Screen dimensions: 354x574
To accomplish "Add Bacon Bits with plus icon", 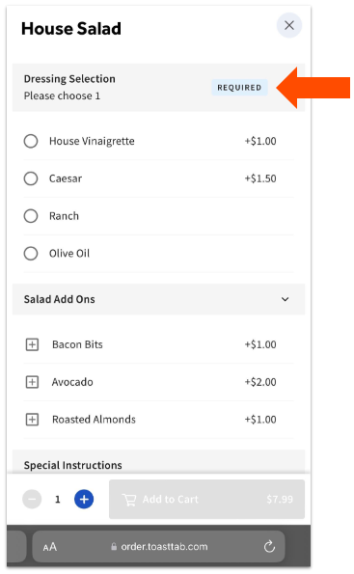I will click(x=32, y=344).
